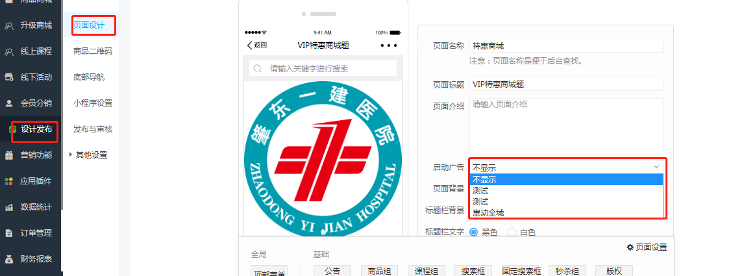Tap the 返回 back arrow in phone preview

(x=256, y=45)
